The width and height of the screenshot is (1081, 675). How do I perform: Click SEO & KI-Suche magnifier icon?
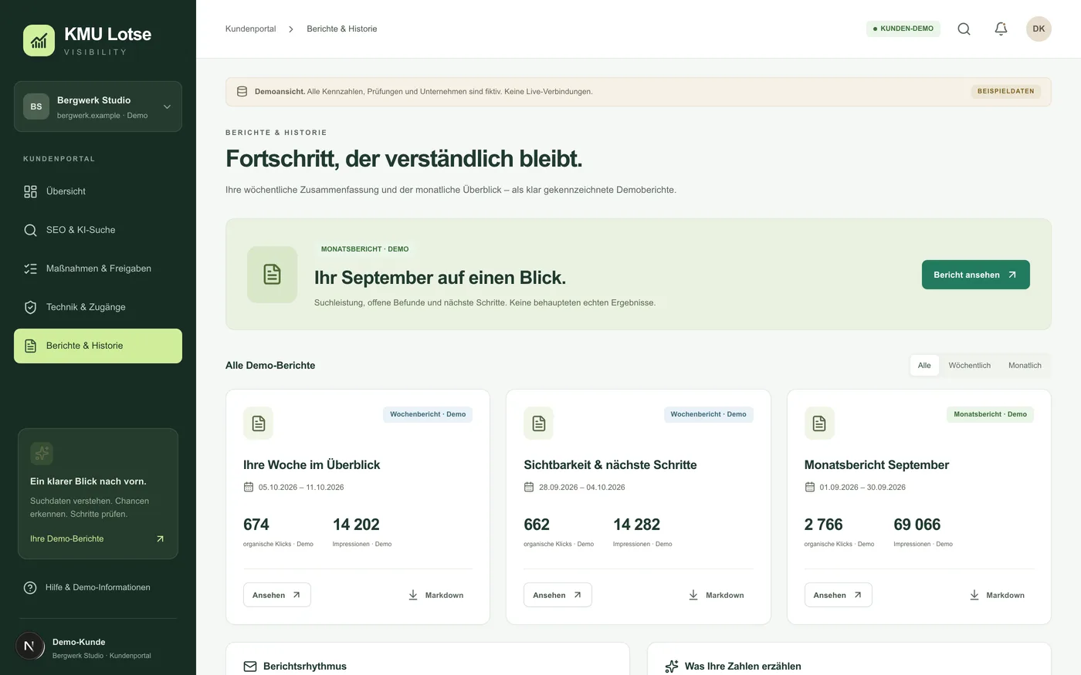coord(30,230)
